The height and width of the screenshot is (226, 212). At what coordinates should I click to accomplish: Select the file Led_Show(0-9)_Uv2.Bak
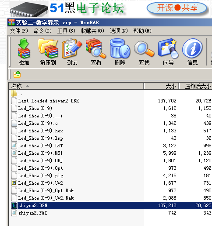(x=46, y=198)
